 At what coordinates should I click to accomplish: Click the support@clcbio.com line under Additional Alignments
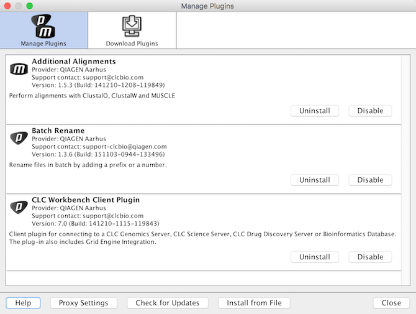[x=88, y=77]
